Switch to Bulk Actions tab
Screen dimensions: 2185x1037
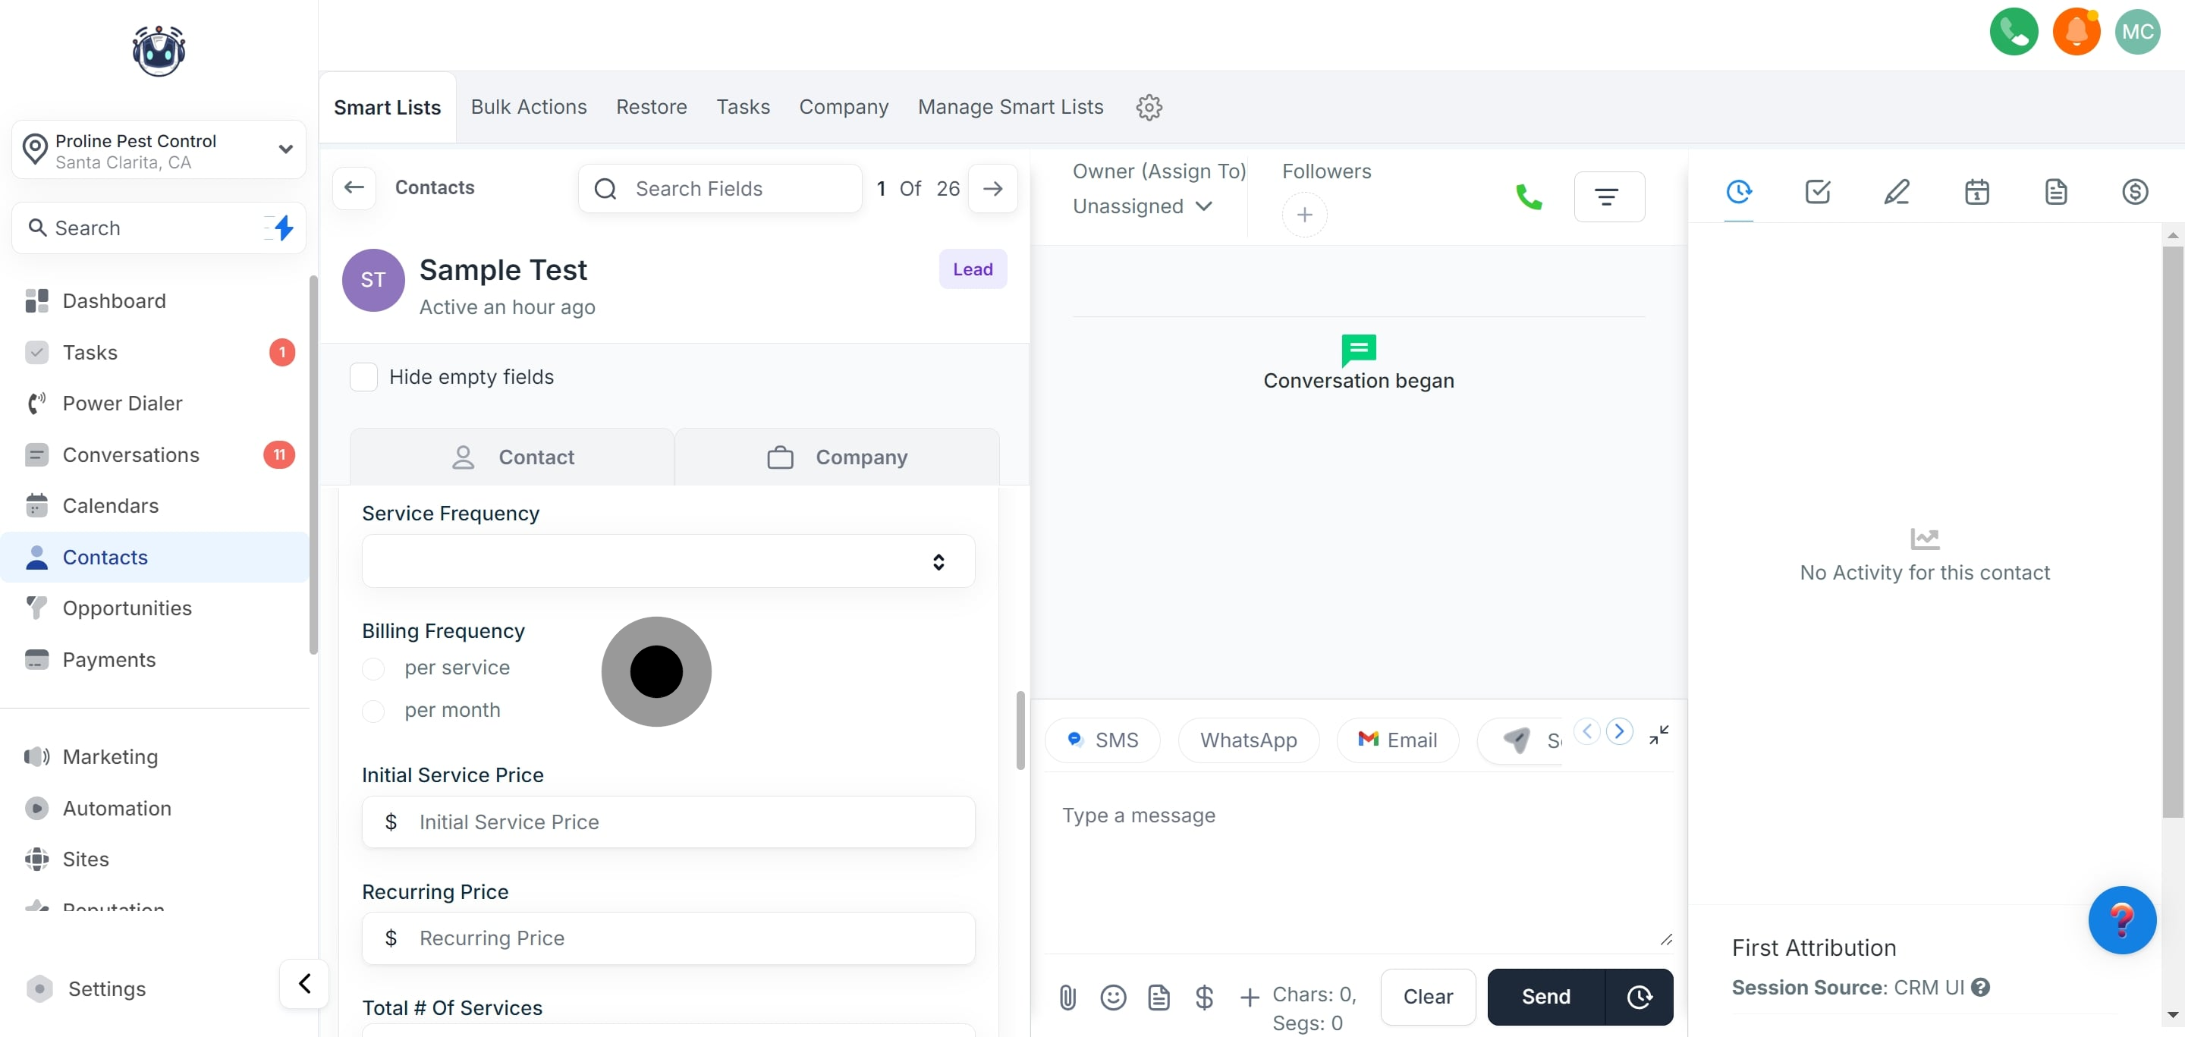(529, 107)
